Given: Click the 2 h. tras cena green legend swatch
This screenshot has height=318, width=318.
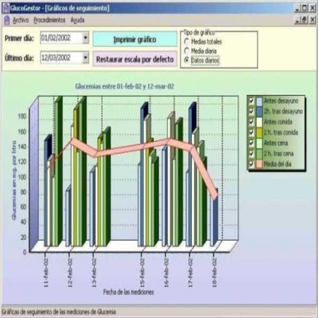Looking at the screenshot, I should point(259,153).
